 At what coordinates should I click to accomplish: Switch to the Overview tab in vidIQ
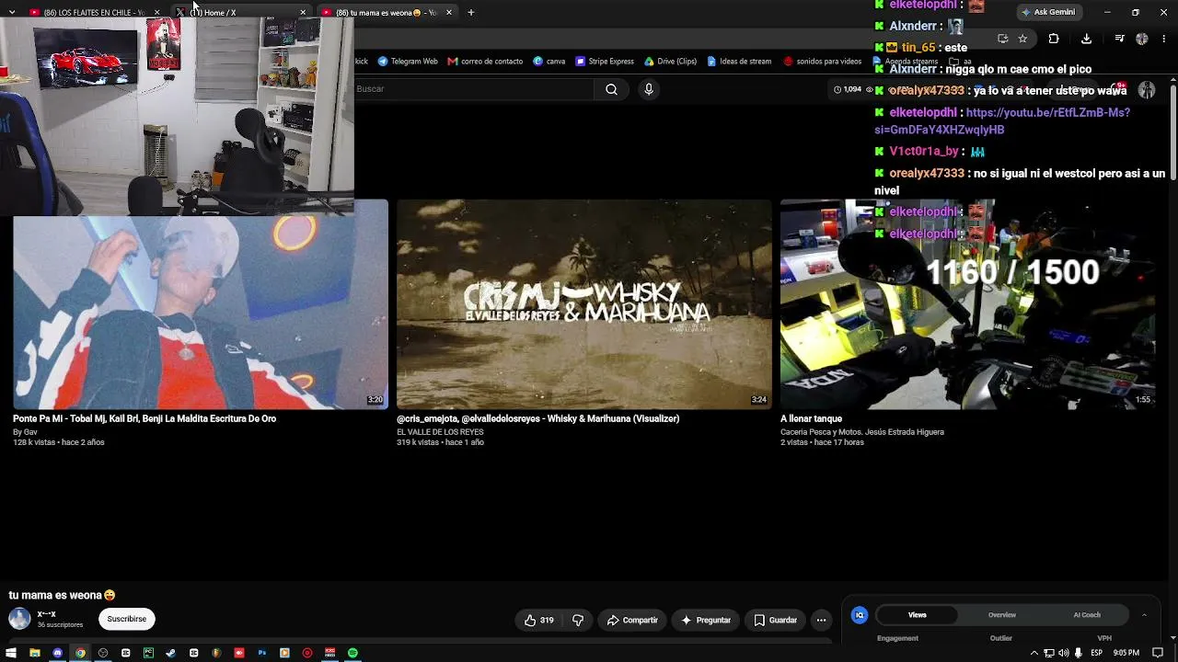point(1002,615)
